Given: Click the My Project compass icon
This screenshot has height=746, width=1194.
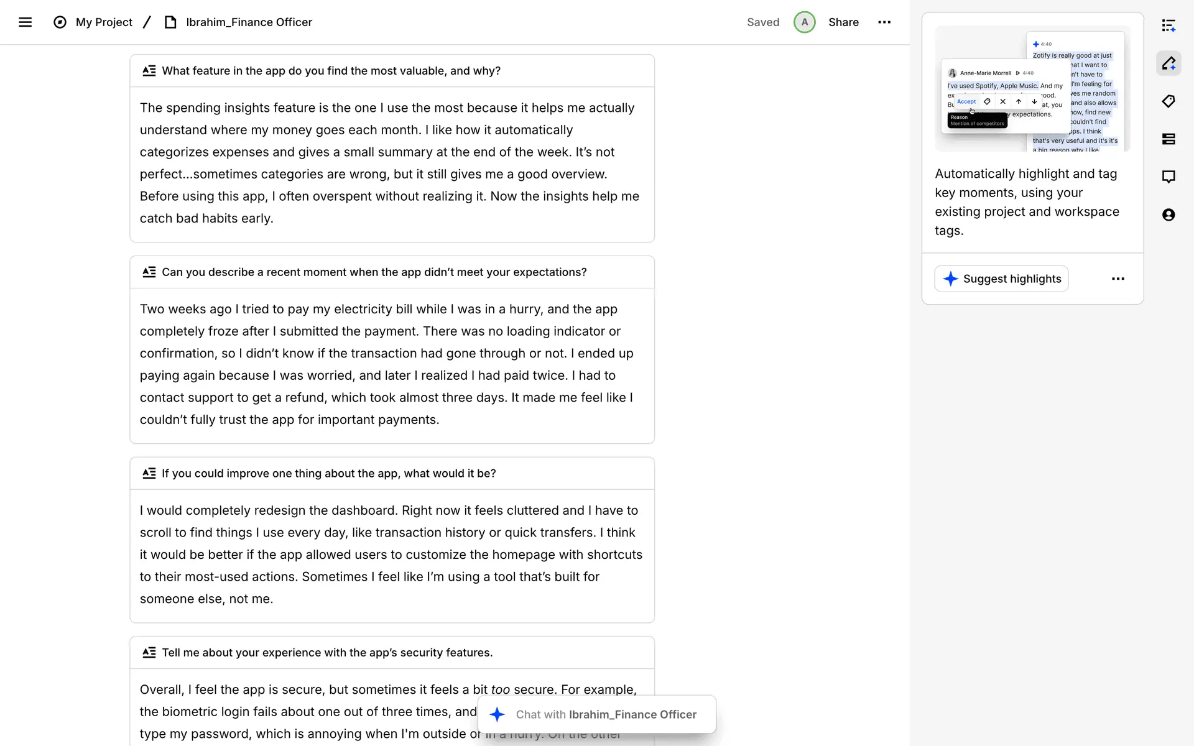Looking at the screenshot, I should (x=60, y=22).
